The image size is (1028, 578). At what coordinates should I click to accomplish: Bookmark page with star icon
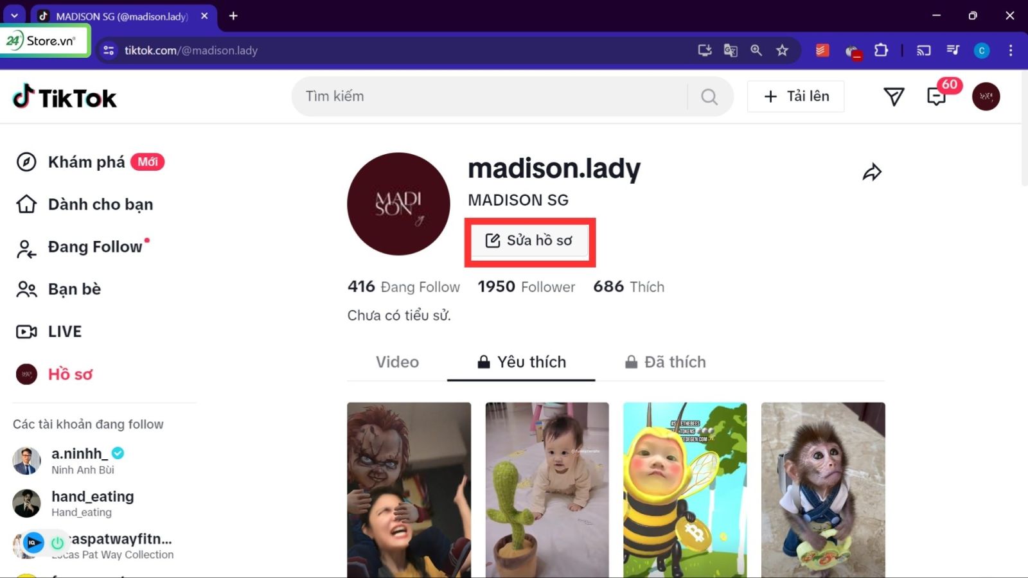[782, 50]
